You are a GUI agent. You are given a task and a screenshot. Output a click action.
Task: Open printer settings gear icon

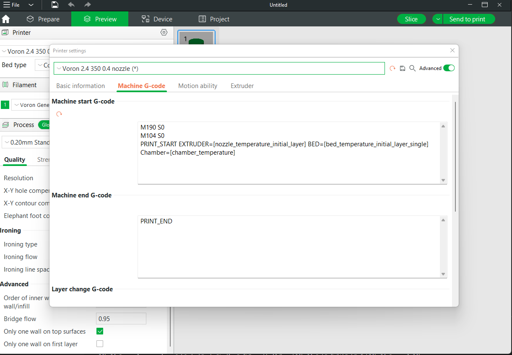click(164, 32)
